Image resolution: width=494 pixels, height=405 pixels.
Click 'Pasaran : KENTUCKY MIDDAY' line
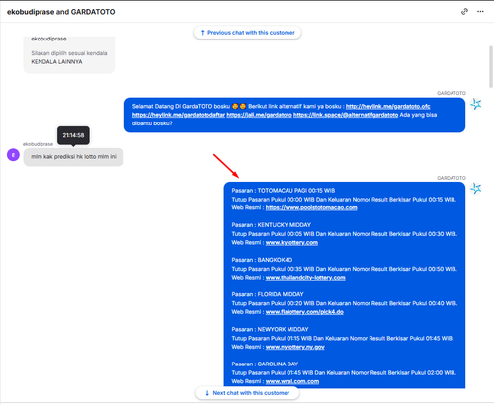[x=271, y=225]
